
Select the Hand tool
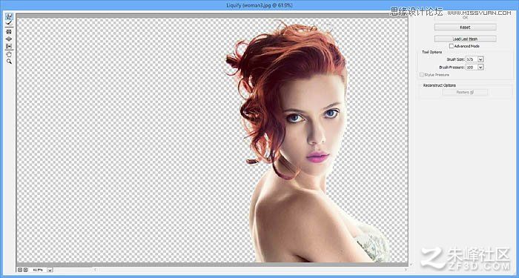click(9, 54)
